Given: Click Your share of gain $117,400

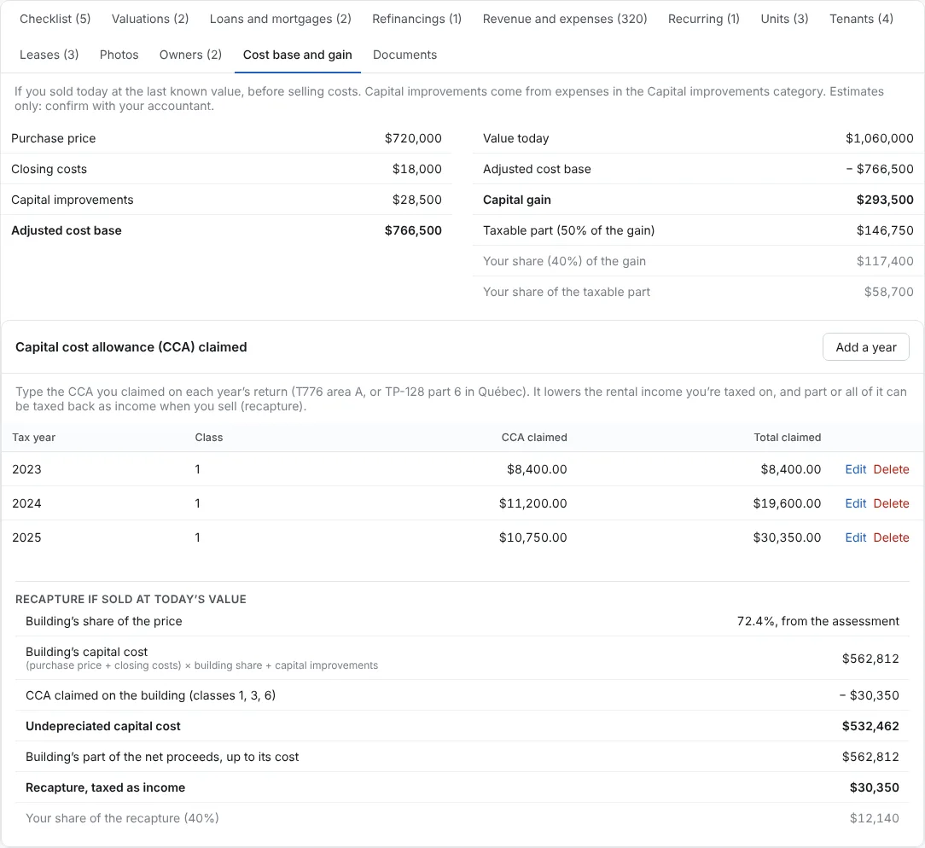Looking at the screenshot, I should click(x=884, y=261).
